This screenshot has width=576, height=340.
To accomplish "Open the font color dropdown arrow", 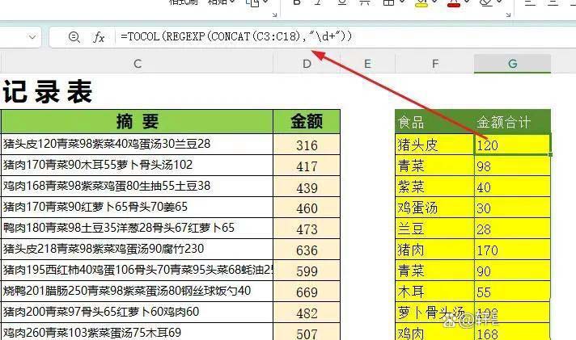I will pos(468,3).
